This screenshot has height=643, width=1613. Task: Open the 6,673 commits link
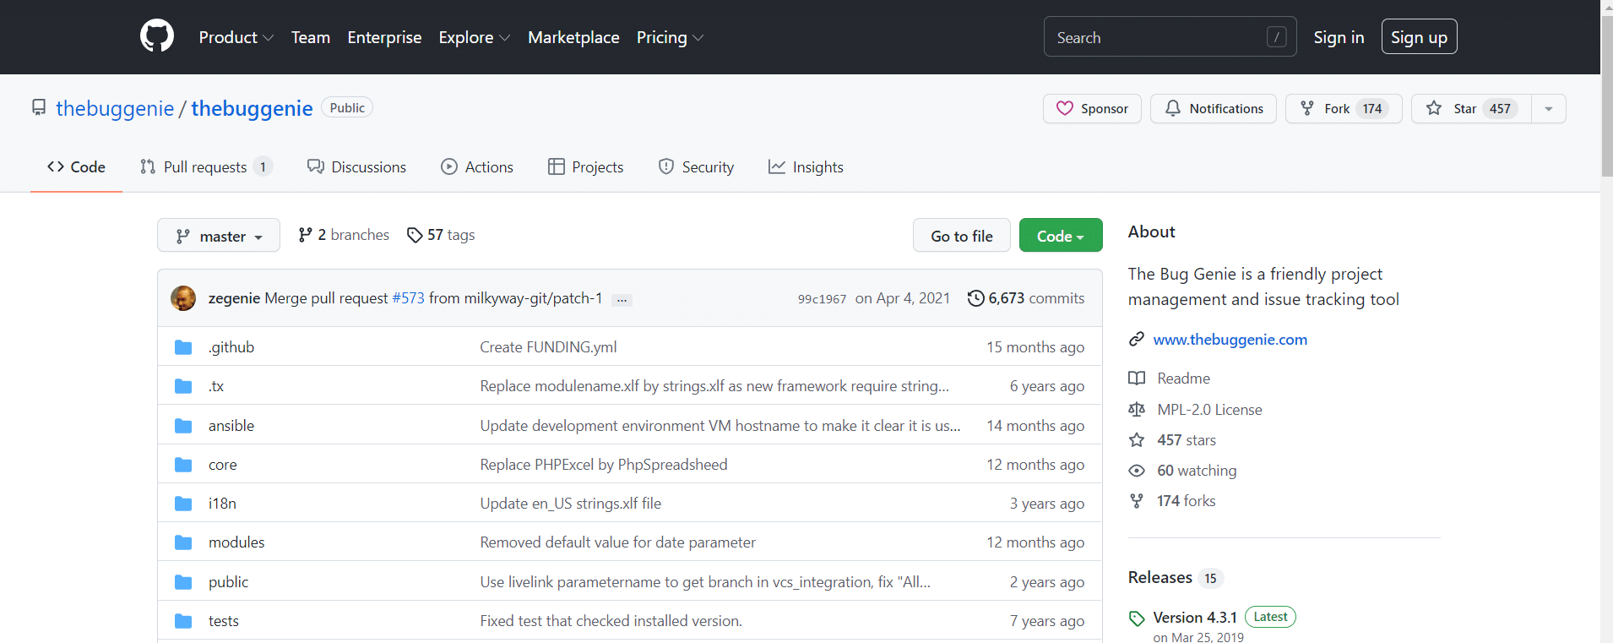(1026, 298)
